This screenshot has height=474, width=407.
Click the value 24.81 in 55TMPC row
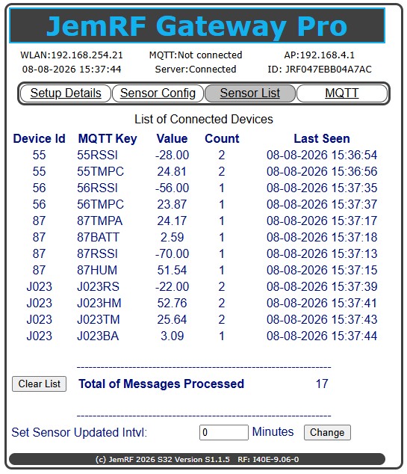[x=172, y=171]
